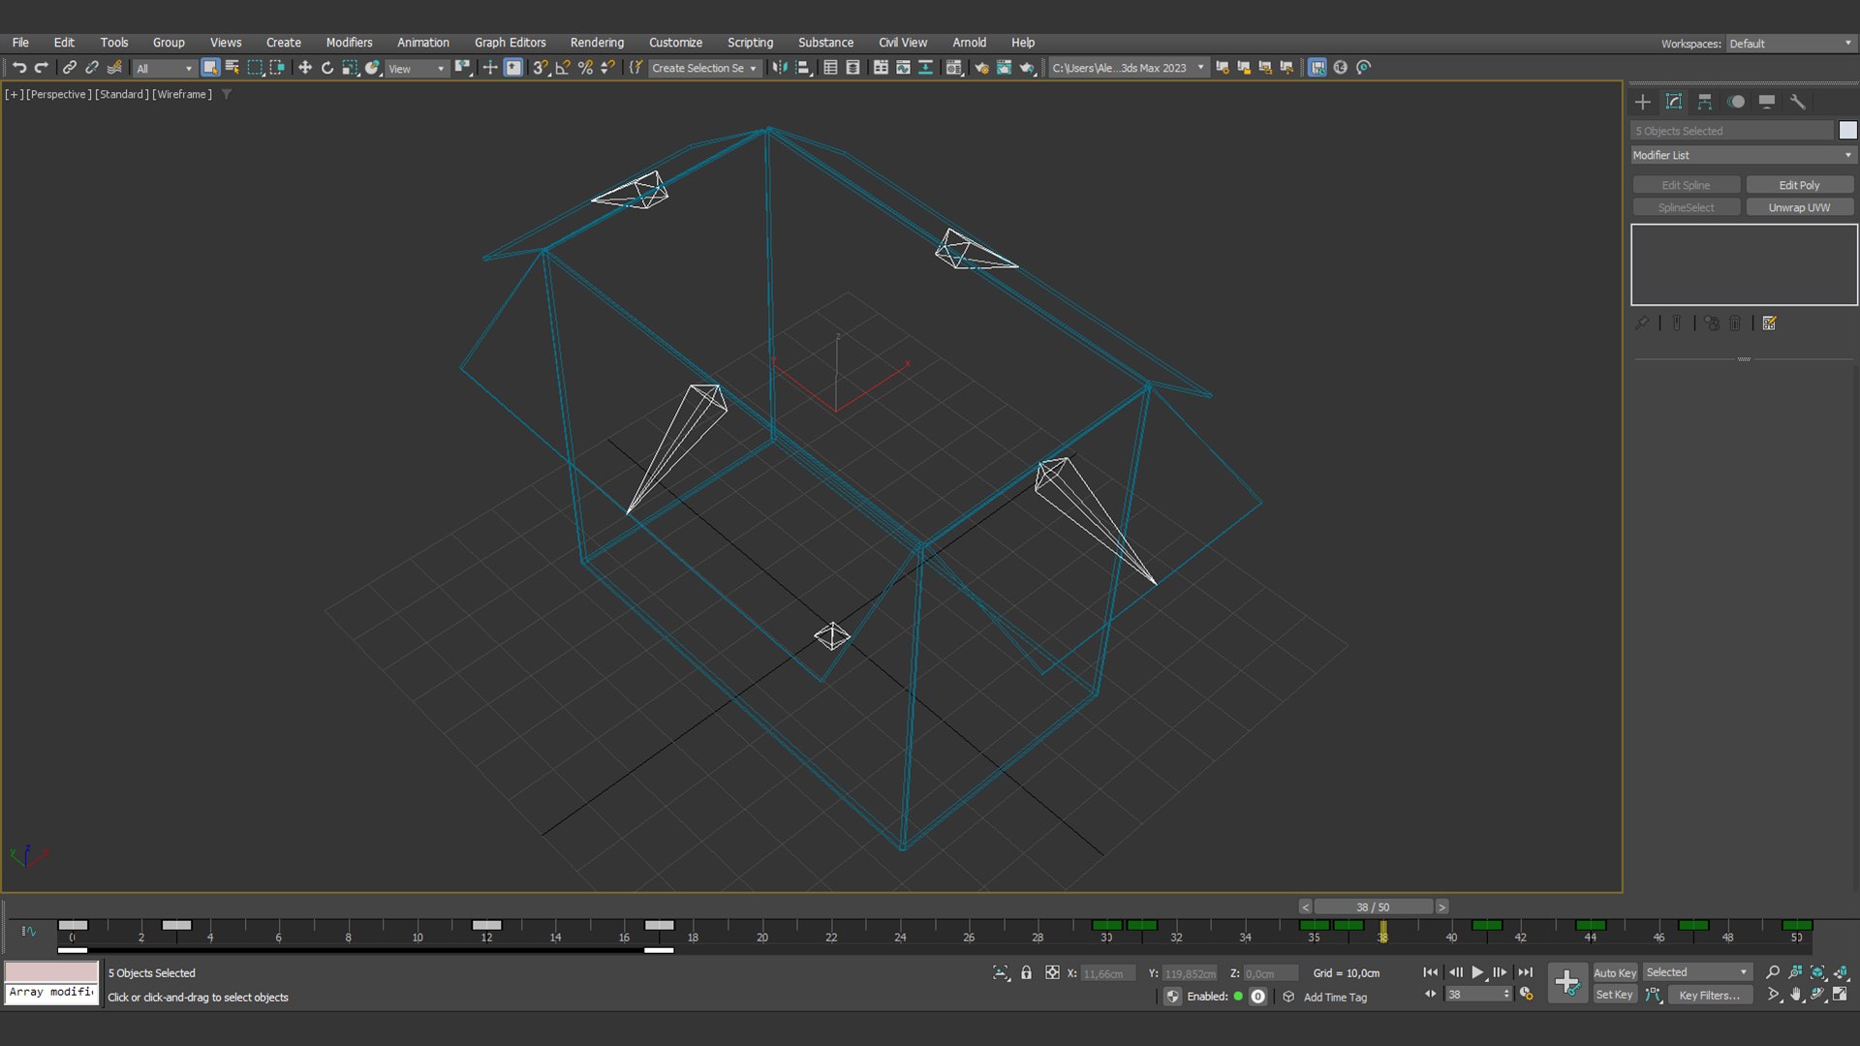Activate the Select and Move tool
The image size is (1860, 1046).
(305, 68)
